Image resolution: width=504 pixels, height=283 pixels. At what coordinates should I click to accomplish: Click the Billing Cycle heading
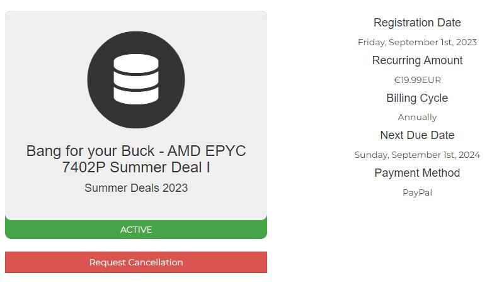pos(417,98)
